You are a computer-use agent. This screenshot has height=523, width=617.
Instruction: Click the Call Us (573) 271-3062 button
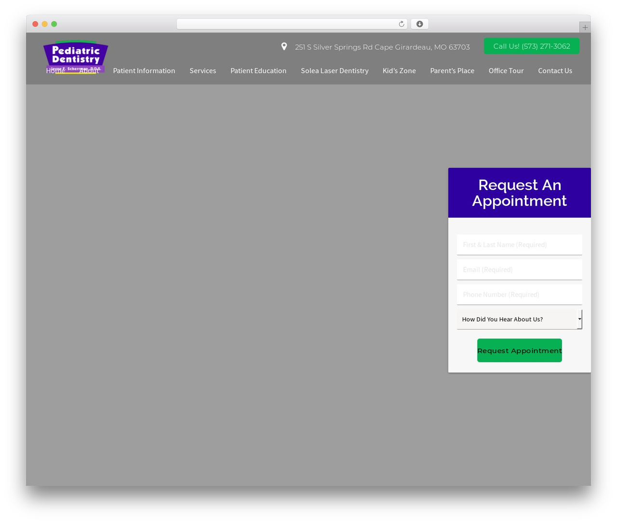pyautogui.click(x=532, y=46)
